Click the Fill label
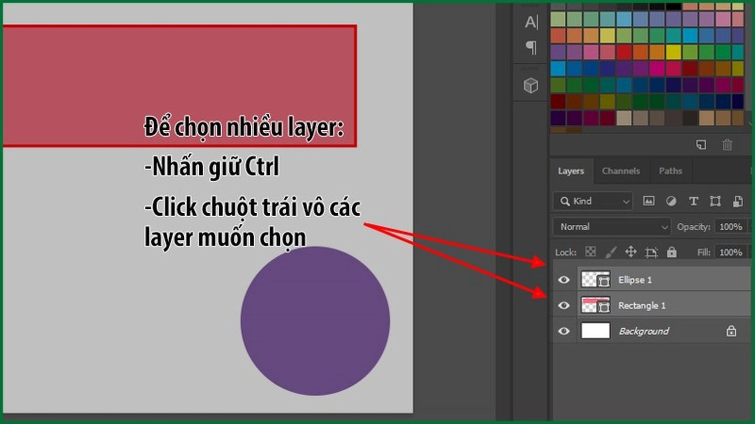The height and width of the screenshot is (424, 755). pos(704,252)
